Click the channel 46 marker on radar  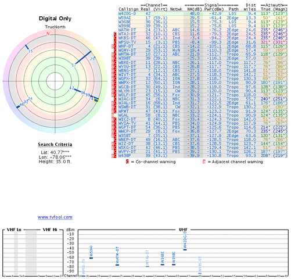click(21, 105)
